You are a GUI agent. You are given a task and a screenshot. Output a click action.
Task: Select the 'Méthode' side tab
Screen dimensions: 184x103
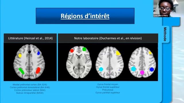(165, 34)
